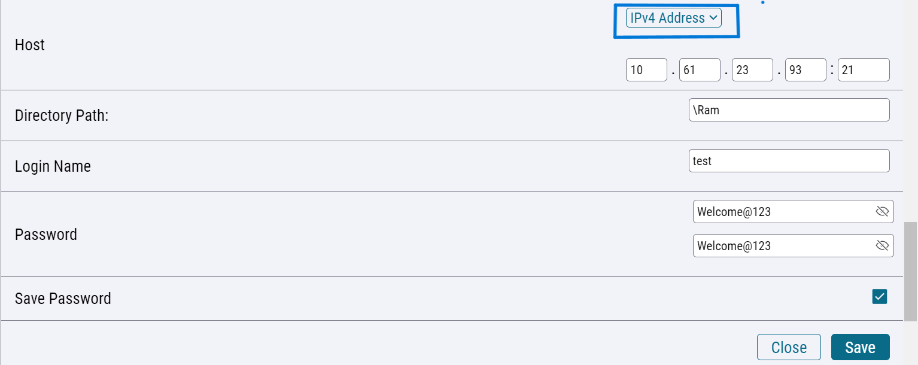Select the port field showing 21
The height and width of the screenshot is (365, 918).
[x=864, y=70]
